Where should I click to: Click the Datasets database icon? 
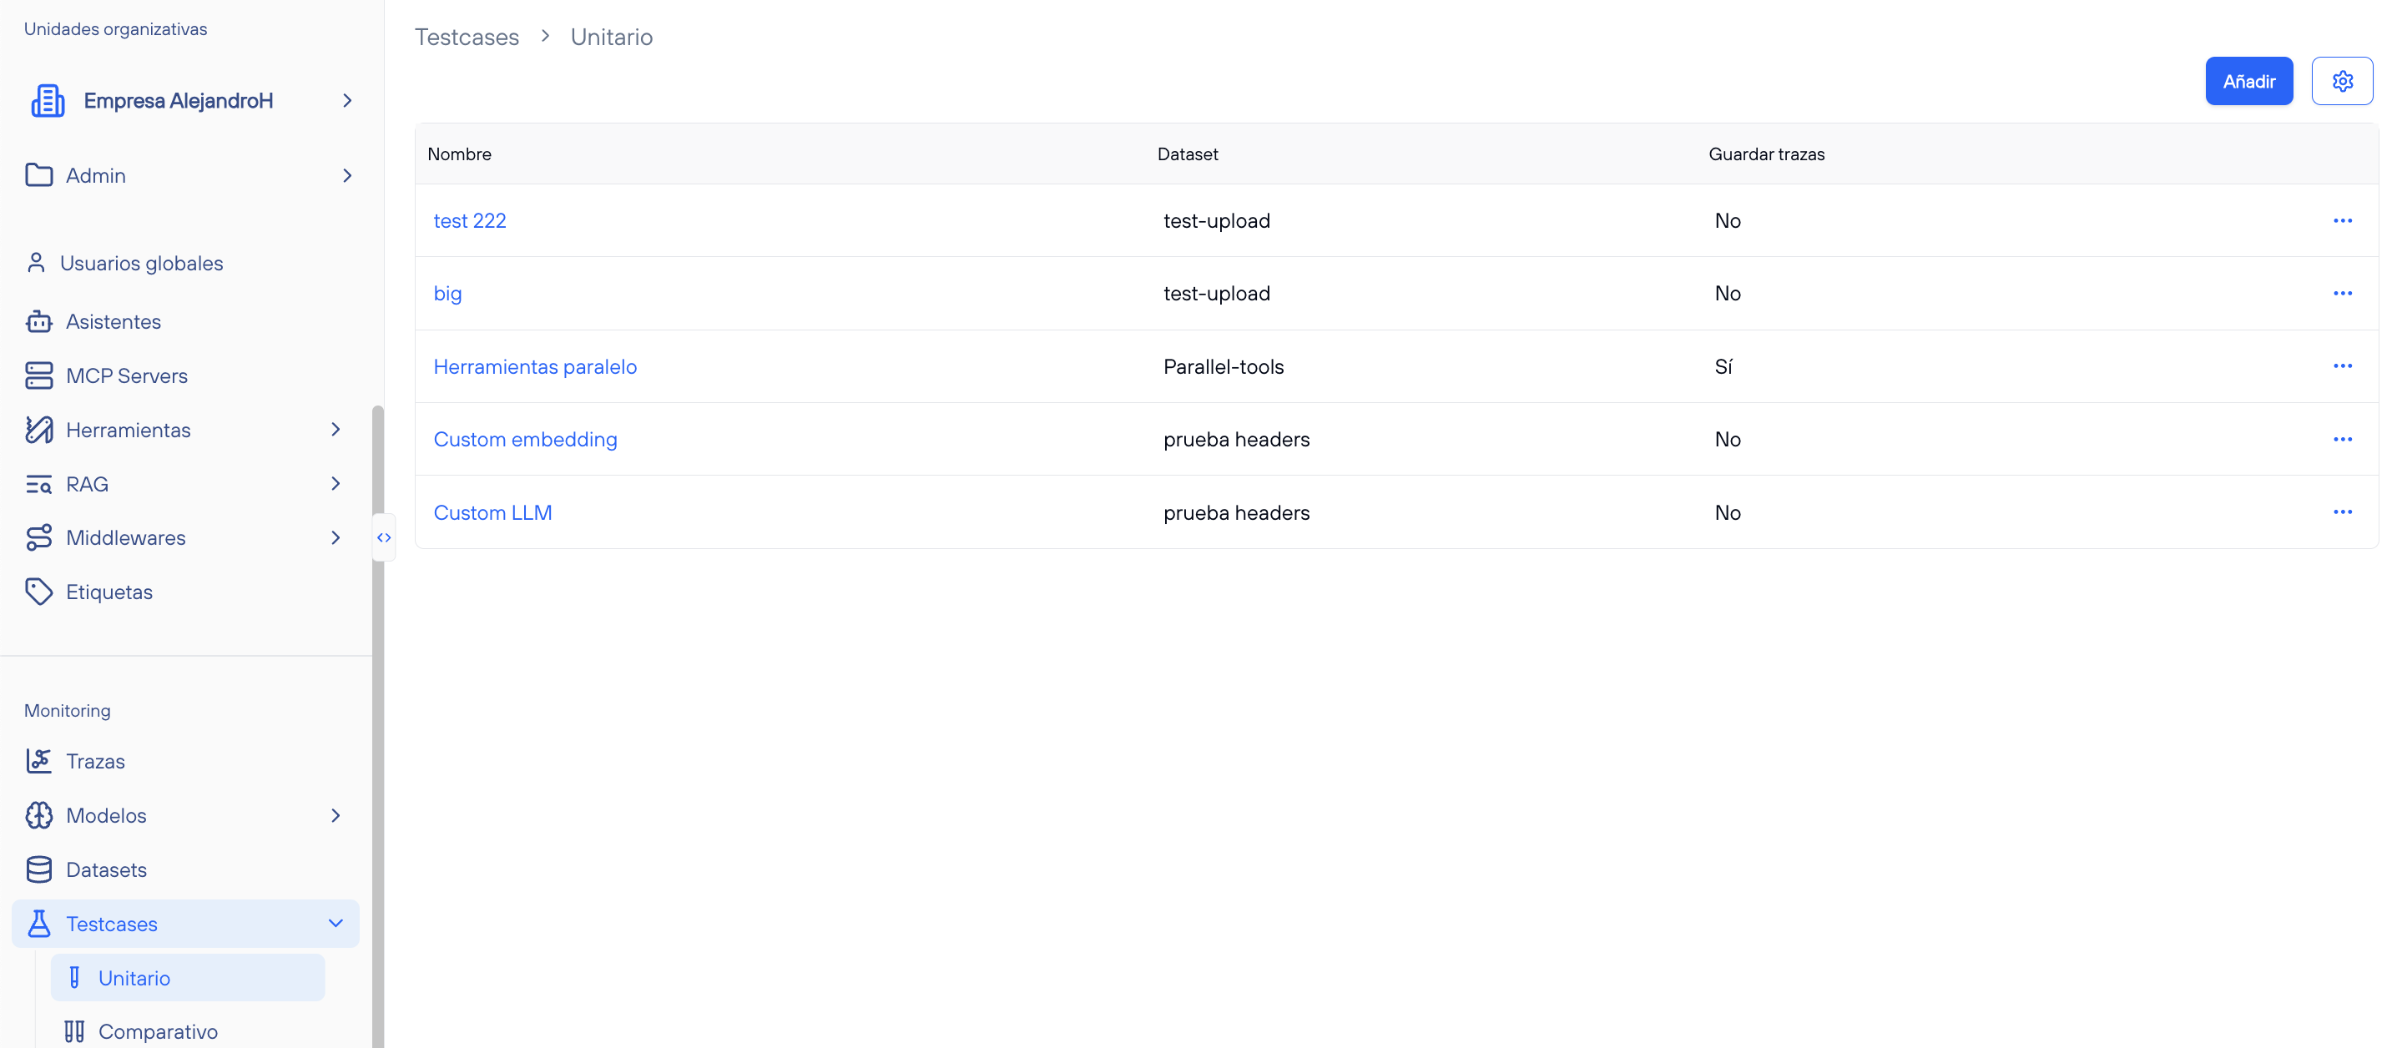[38, 869]
